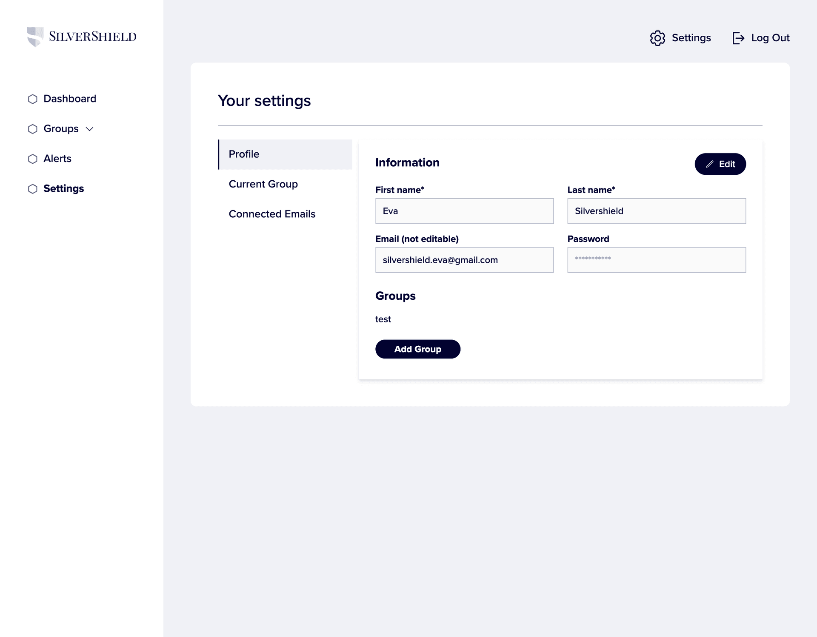Screen dimensions: 817x637
Task: Click the Password input field
Action: [657, 260]
